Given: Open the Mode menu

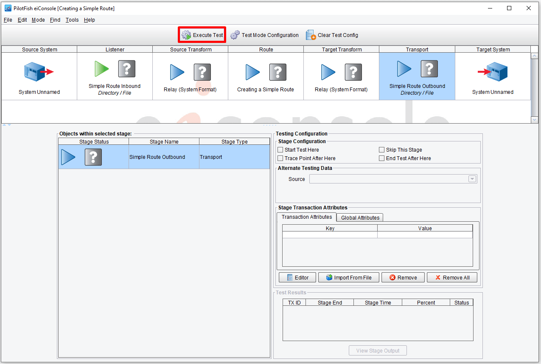Looking at the screenshot, I should 38,20.
